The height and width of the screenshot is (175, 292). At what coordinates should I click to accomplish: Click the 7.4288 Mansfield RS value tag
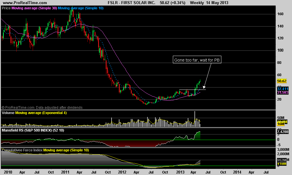(x=283, y=132)
